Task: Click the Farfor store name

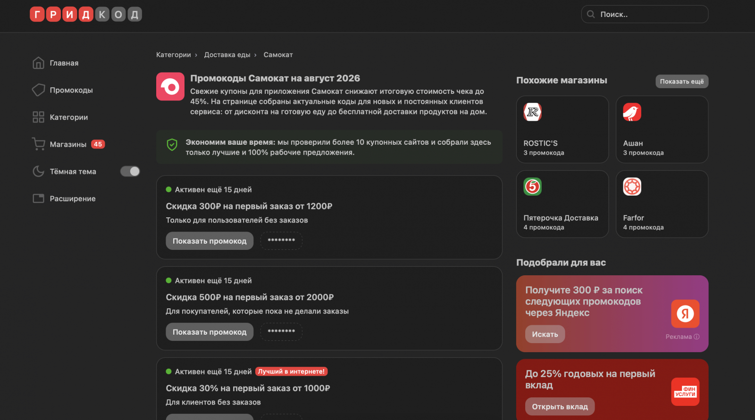Action: pyautogui.click(x=633, y=218)
